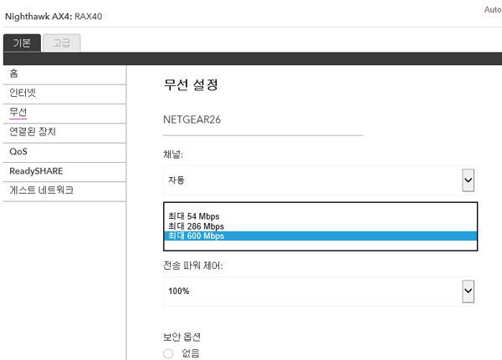This screenshot has height=360, width=502.
Task: Click the 100% transmit power combo box
Action: click(320, 292)
